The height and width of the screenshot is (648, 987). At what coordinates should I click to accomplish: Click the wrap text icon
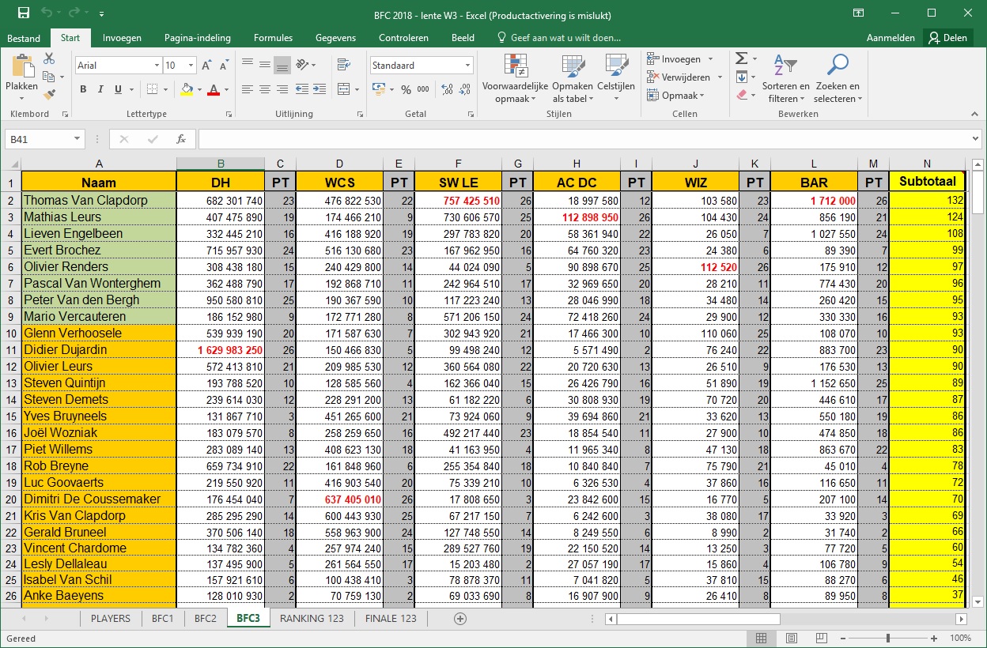click(343, 65)
